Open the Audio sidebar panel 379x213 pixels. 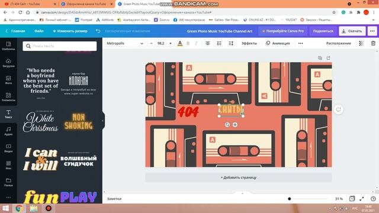8,131
